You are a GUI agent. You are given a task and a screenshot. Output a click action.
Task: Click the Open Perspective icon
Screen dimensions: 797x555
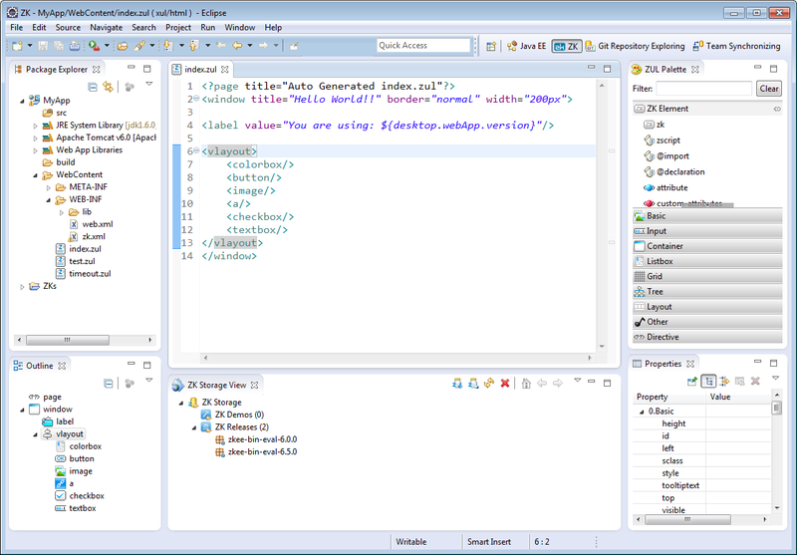coord(491,46)
